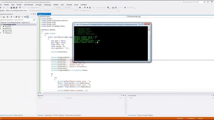This screenshot has width=214, height=120.
Task: Pause debugging with the Break All icon
Action: (85, 8)
